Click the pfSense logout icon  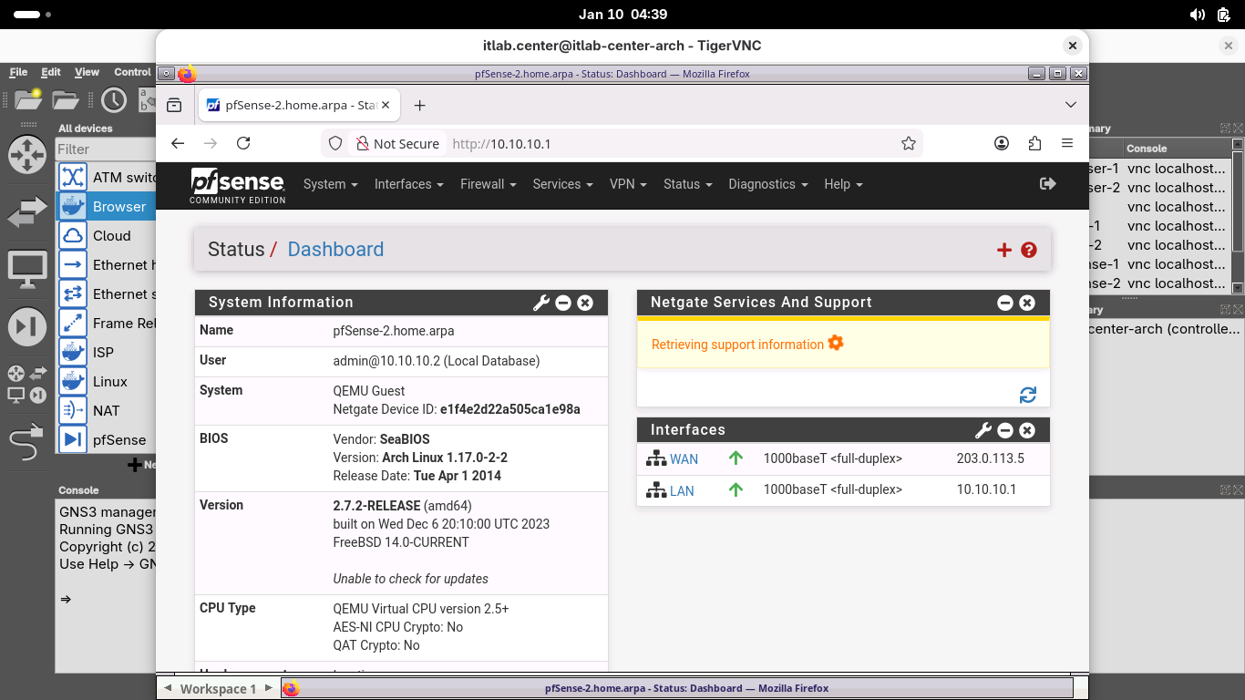(x=1047, y=184)
